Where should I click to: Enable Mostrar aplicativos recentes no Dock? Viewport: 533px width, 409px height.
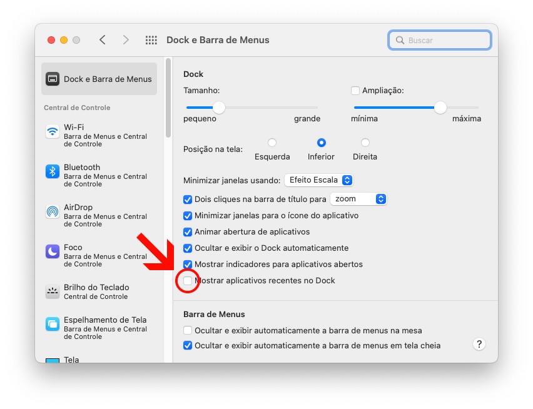[188, 281]
